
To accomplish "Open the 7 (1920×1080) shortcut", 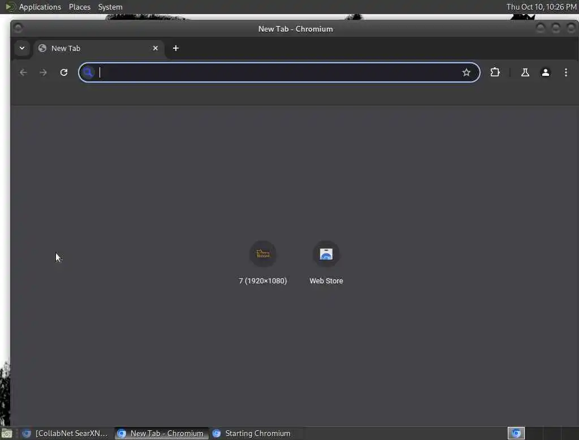I will (263, 262).
